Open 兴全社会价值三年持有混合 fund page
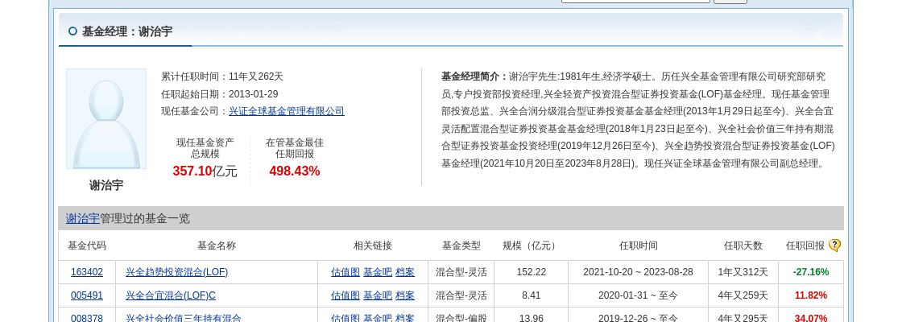The image size is (902, 322). pos(184,318)
